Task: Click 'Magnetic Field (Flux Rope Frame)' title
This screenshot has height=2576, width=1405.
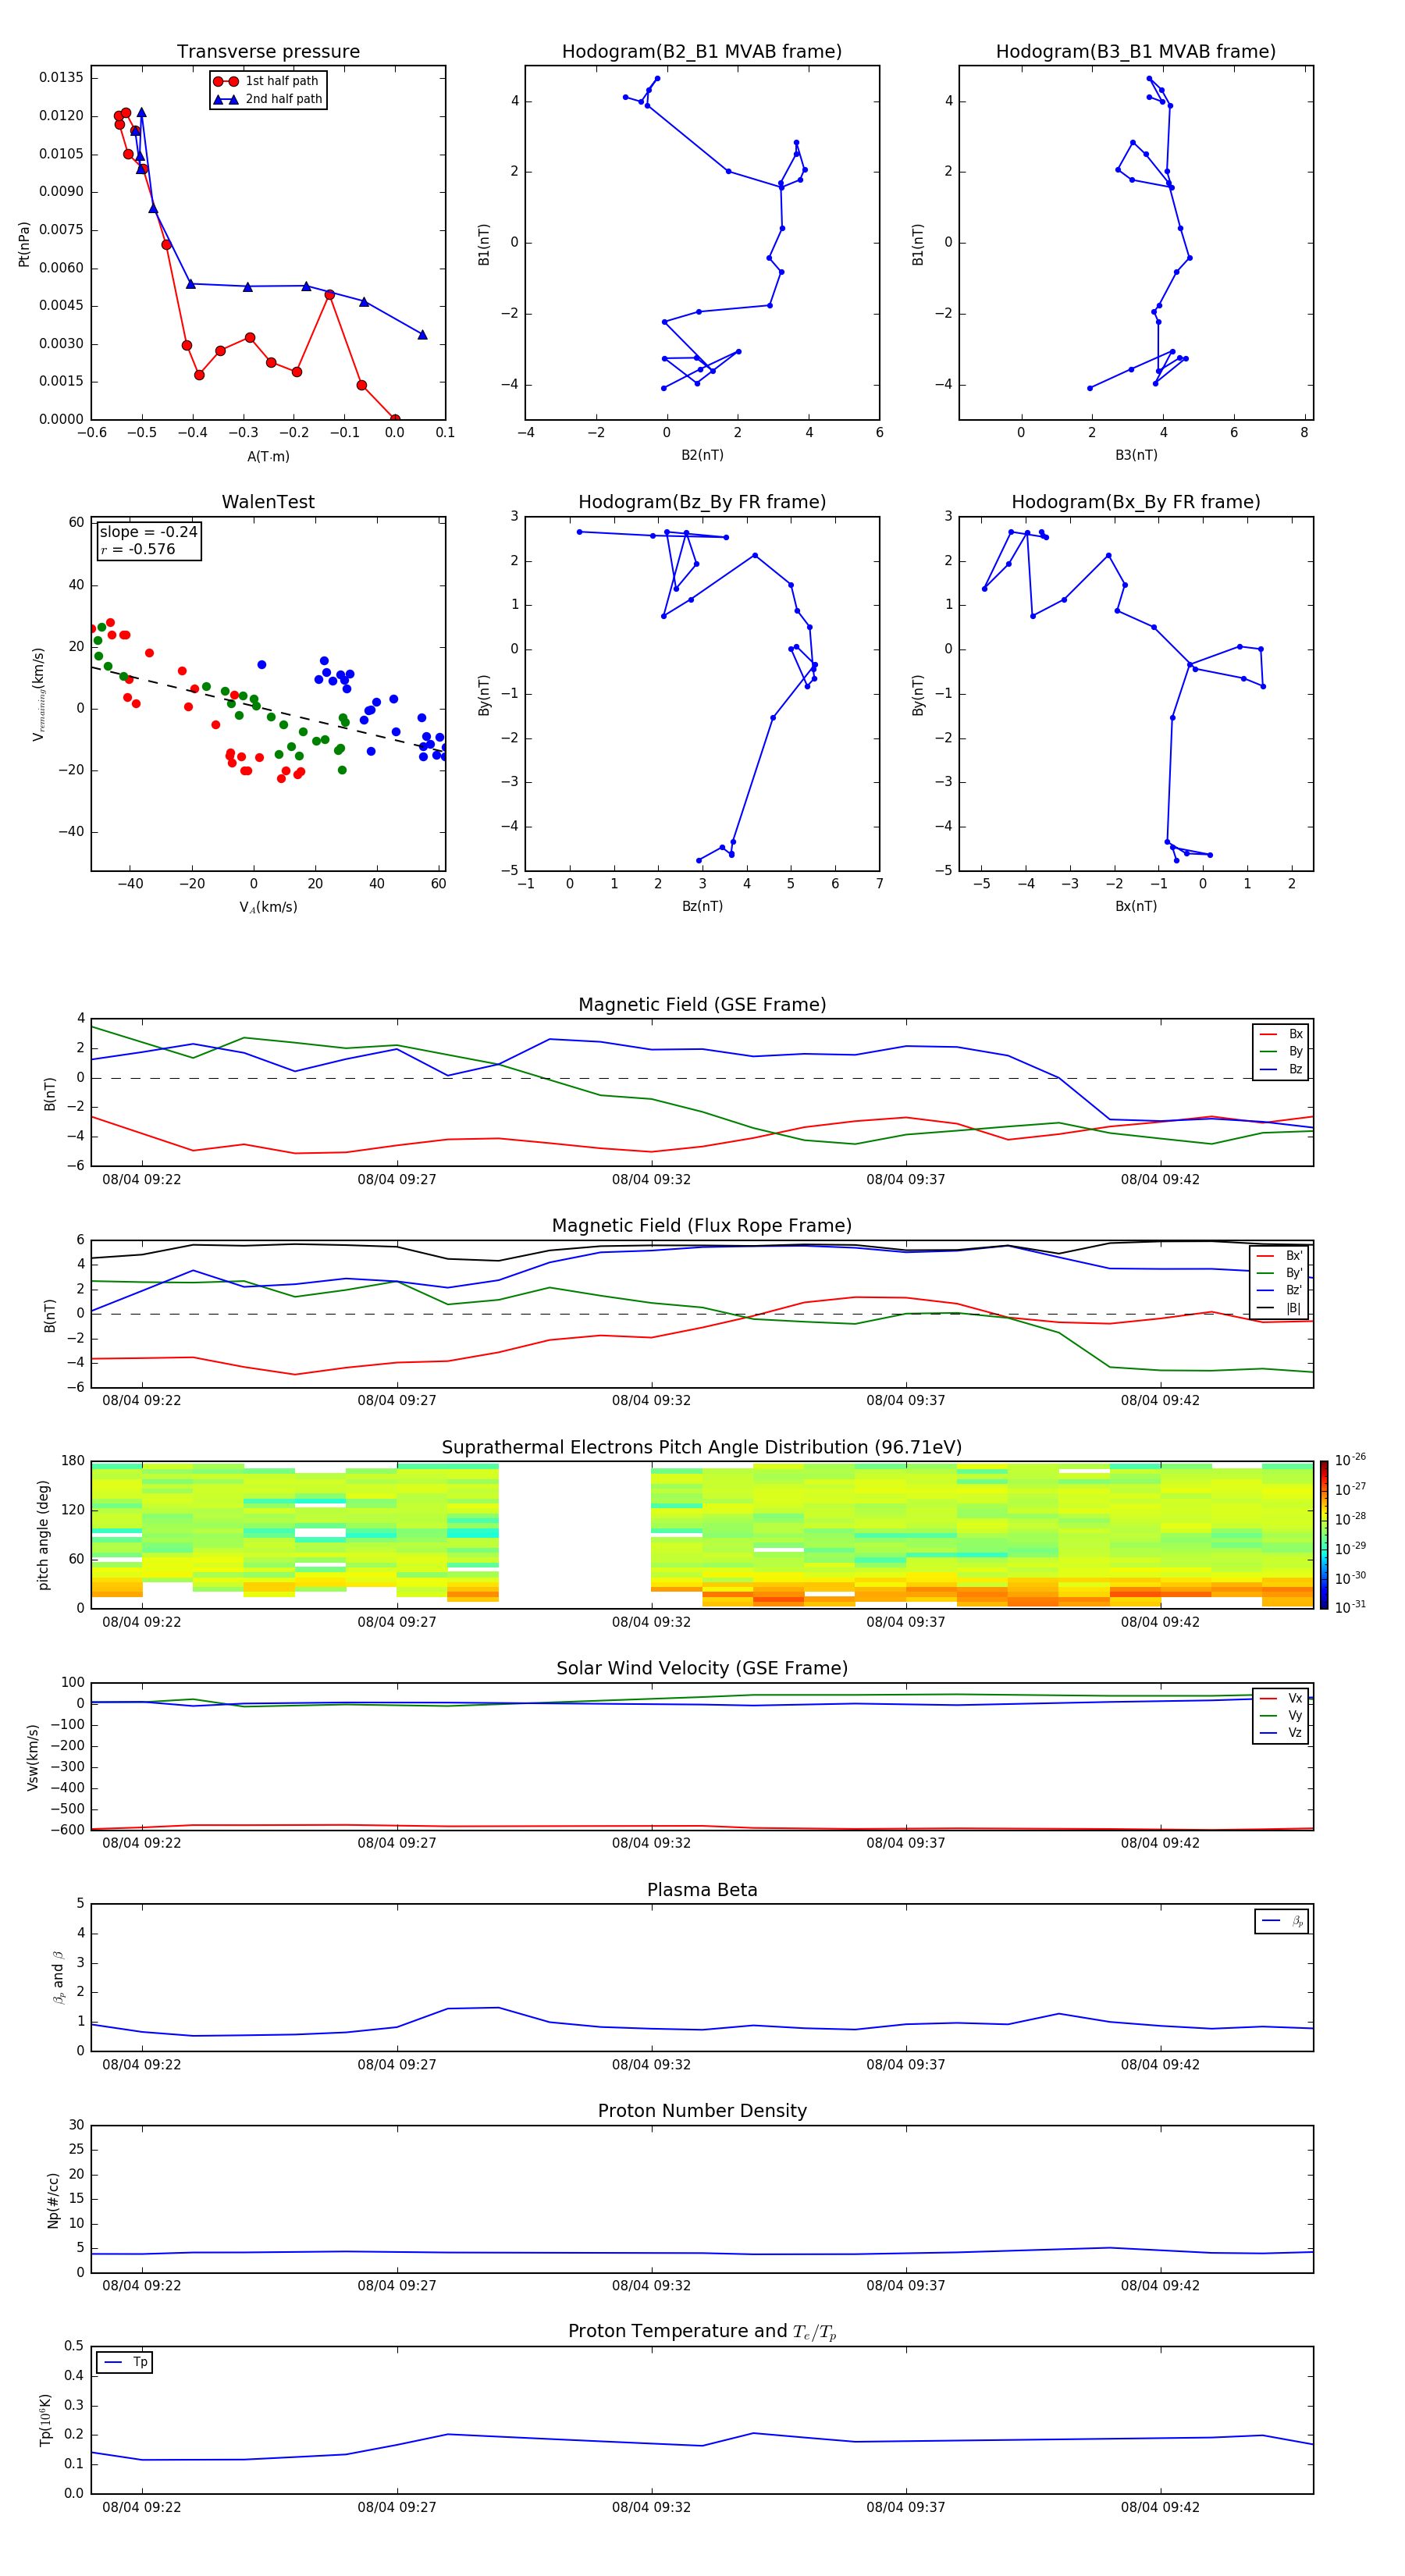Action: click(702, 1226)
